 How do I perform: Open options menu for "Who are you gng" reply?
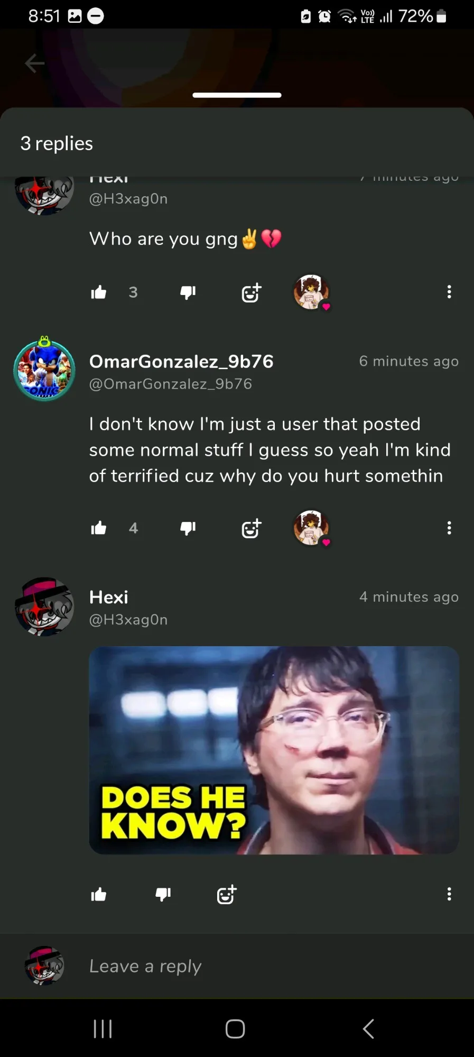(449, 292)
